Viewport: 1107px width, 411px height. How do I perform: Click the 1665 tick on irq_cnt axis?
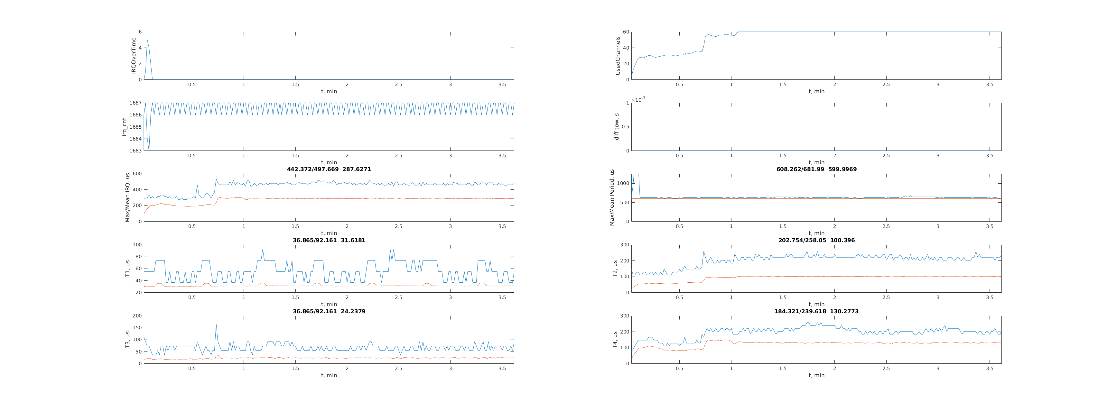coord(135,127)
